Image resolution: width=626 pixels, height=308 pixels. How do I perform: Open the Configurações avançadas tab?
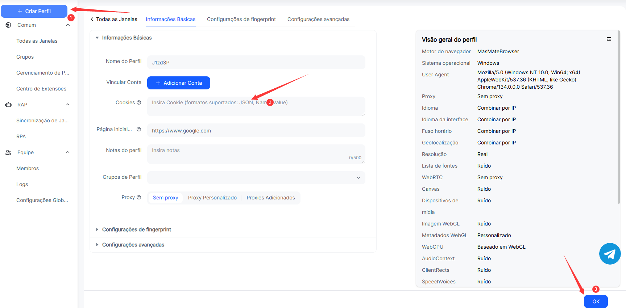pyautogui.click(x=318, y=19)
